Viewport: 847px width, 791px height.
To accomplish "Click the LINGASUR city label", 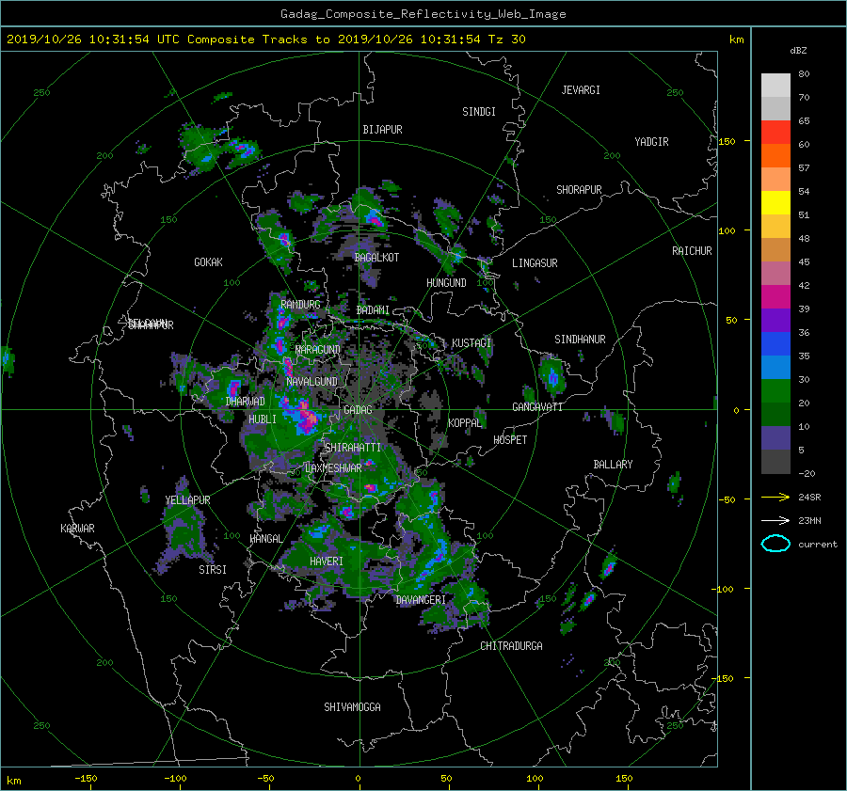I will [535, 263].
